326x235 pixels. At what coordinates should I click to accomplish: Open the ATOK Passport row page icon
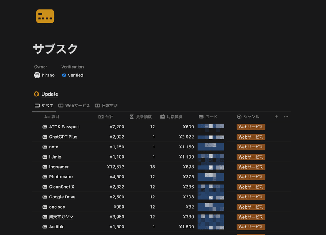coord(45,127)
